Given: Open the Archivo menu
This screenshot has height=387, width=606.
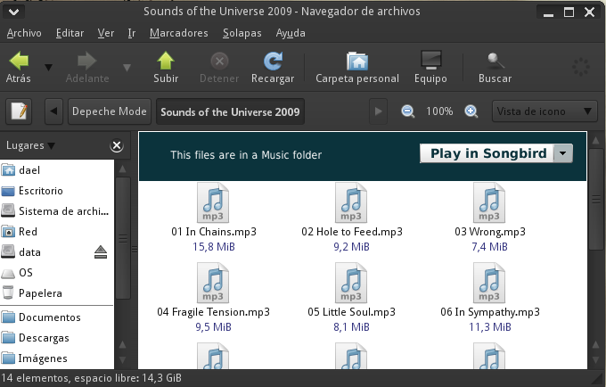Looking at the screenshot, I should coord(24,33).
